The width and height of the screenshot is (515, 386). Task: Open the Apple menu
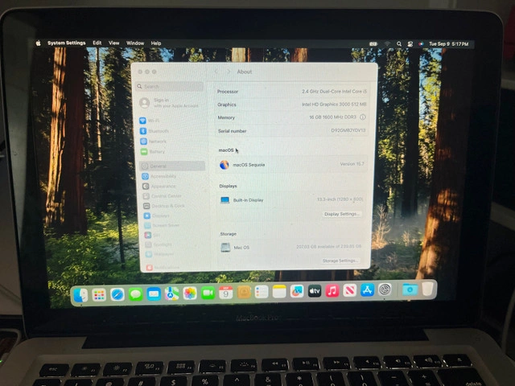point(39,43)
